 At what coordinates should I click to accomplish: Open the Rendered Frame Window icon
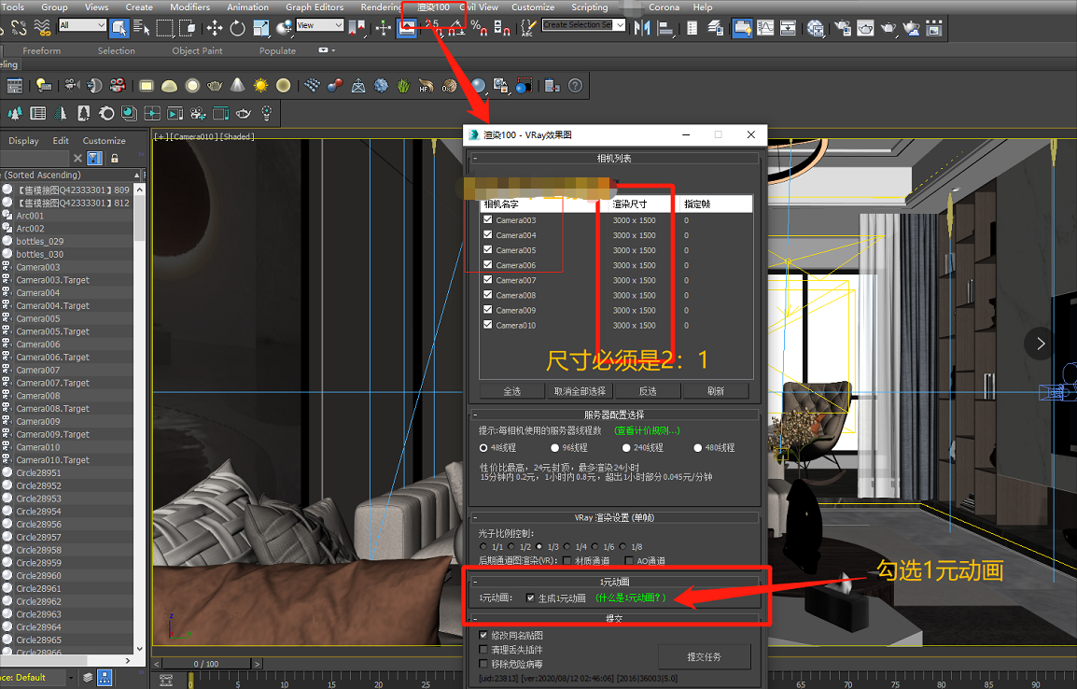[x=865, y=28]
